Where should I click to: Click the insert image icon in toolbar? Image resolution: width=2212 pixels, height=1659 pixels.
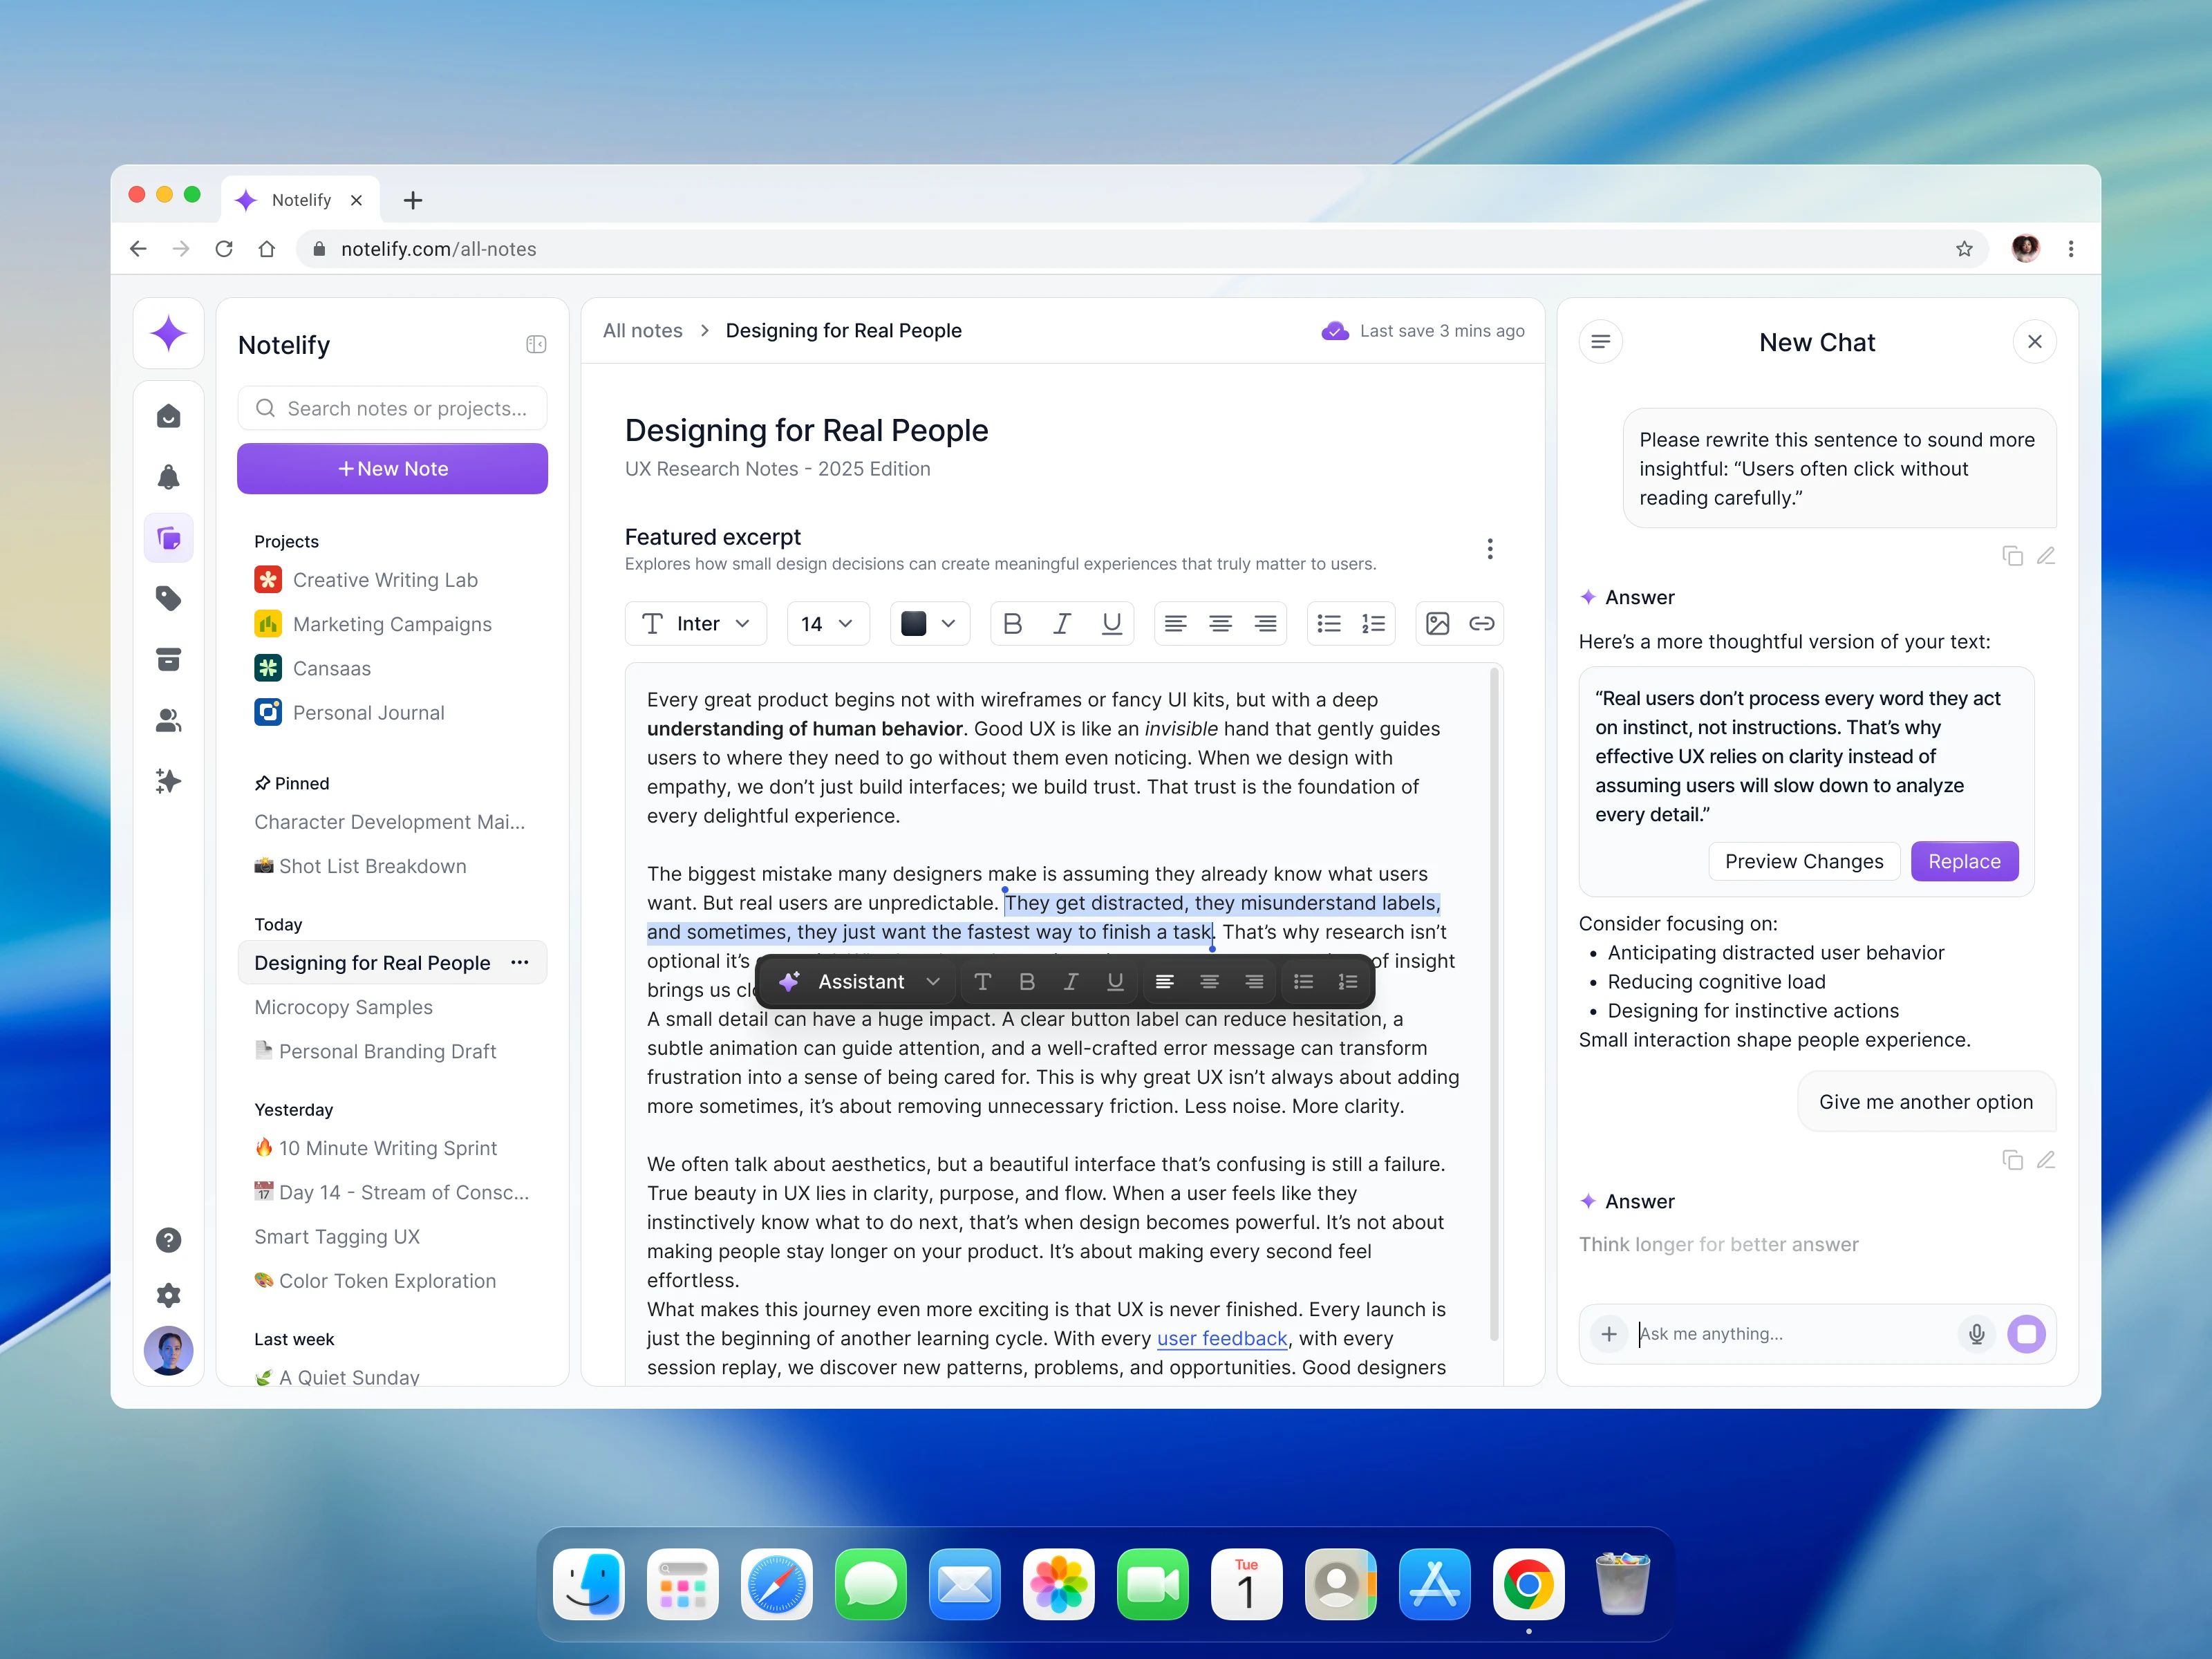pos(1437,624)
